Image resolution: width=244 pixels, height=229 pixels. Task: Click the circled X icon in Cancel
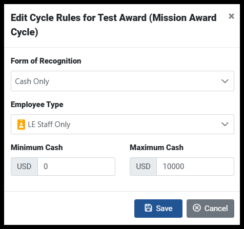pyautogui.click(x=197, y=208)
